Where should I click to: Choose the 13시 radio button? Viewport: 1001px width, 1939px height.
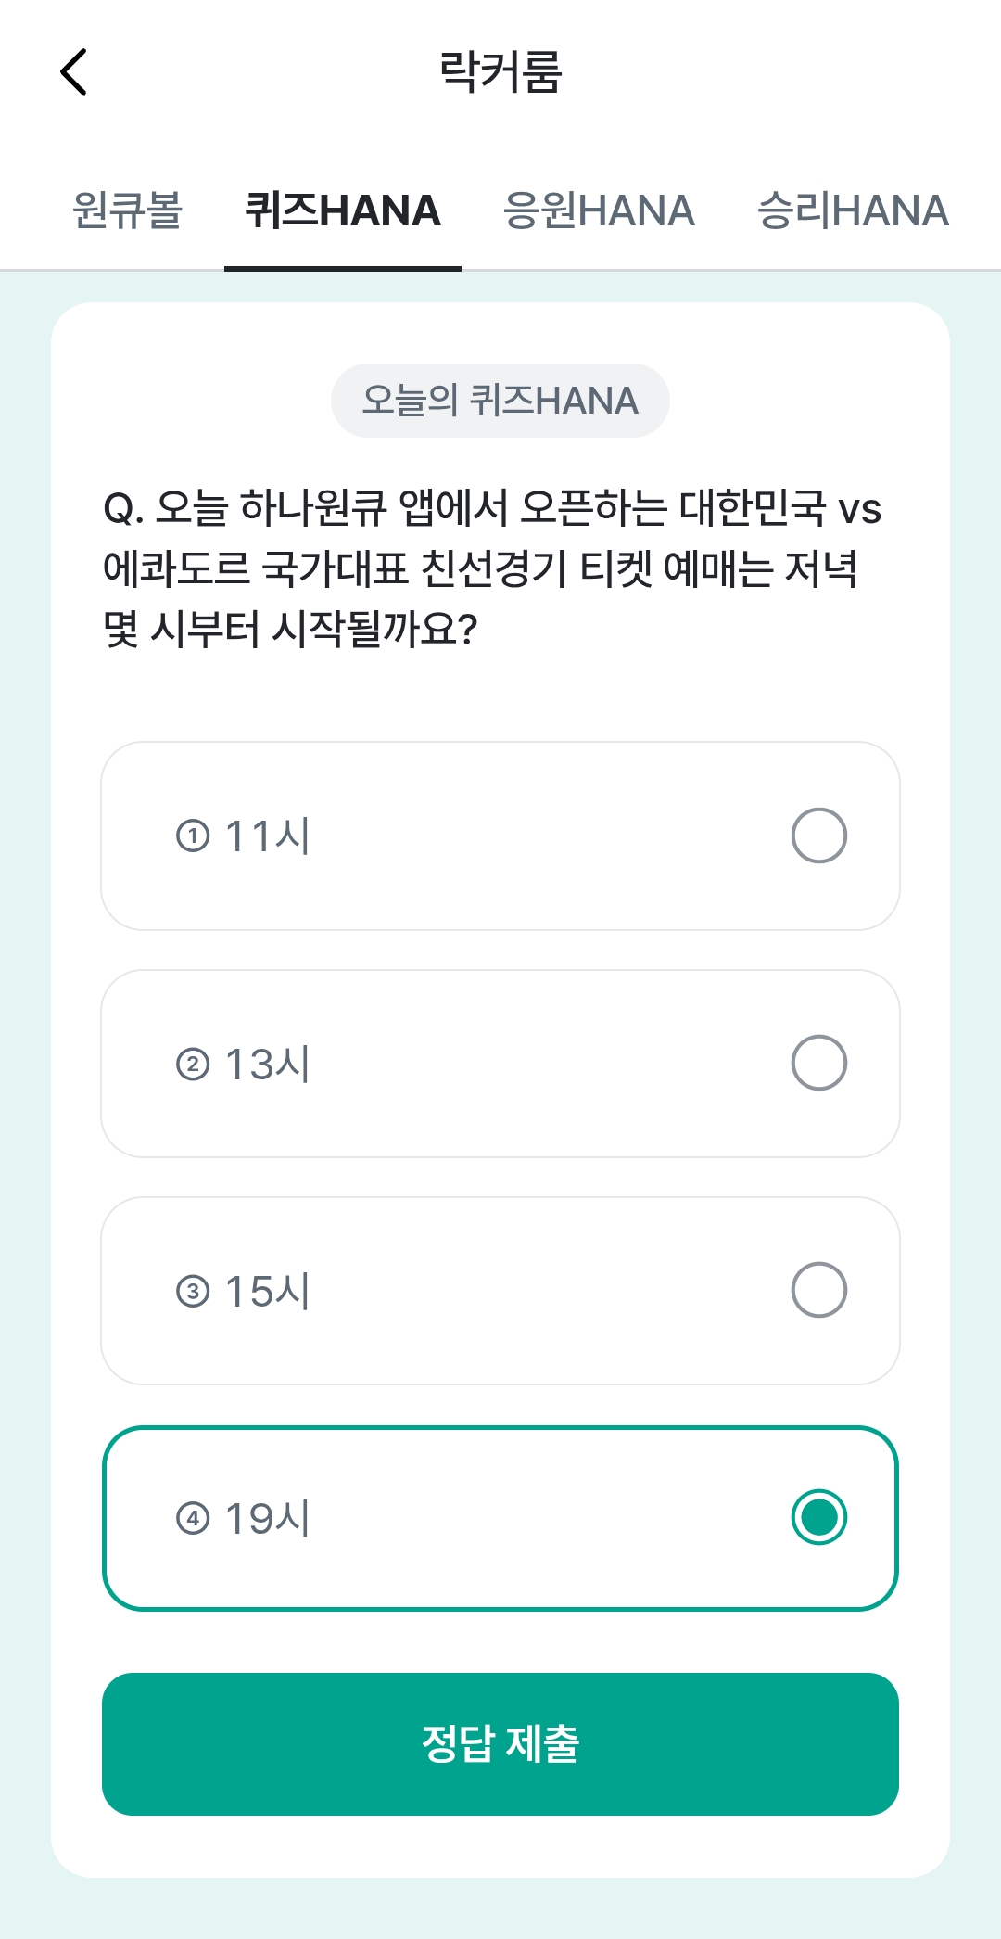(819, 1063)
